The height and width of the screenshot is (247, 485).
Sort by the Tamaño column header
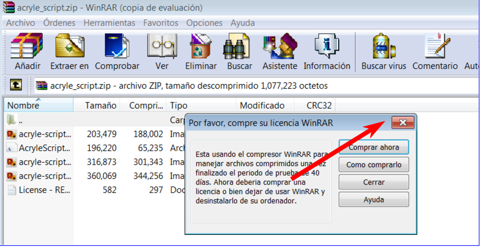tap(97, 105)
